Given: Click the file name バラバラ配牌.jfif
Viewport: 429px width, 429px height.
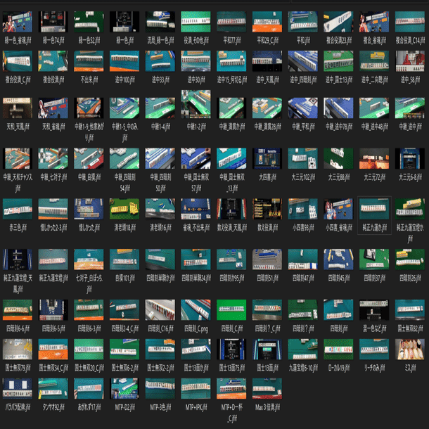Looking at the screenshot, I should [18, 407].
